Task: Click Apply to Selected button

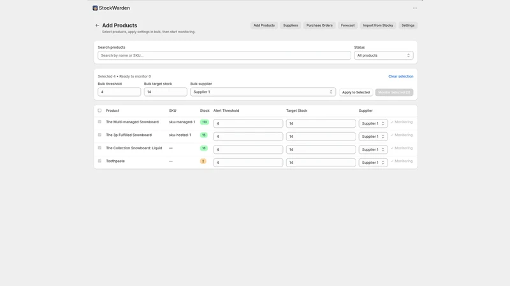Action: (356, 92)
